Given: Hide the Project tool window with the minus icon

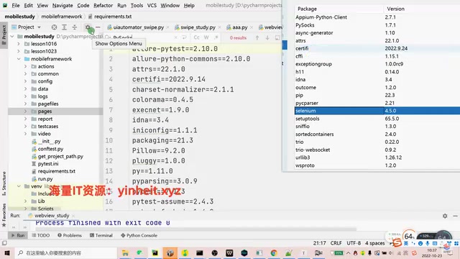Looking at the screenshot, I should [98, 27].
